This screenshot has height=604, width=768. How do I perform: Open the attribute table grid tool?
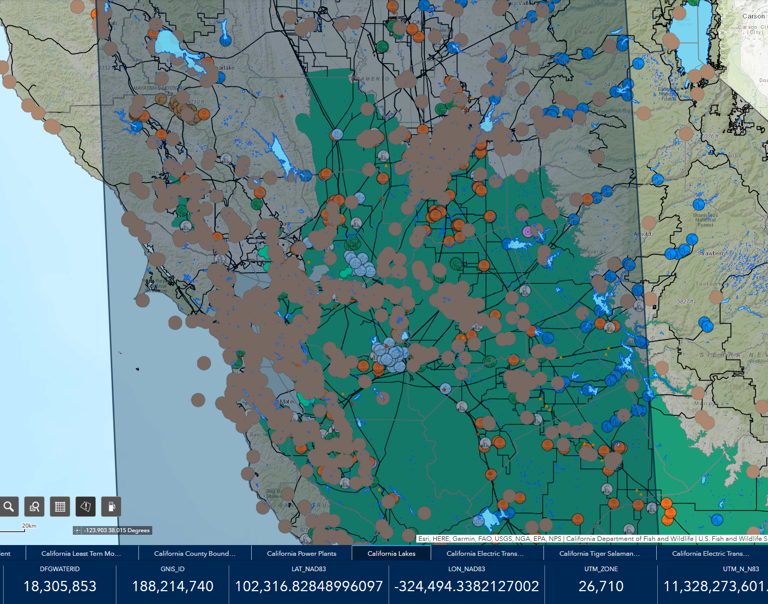60,507
